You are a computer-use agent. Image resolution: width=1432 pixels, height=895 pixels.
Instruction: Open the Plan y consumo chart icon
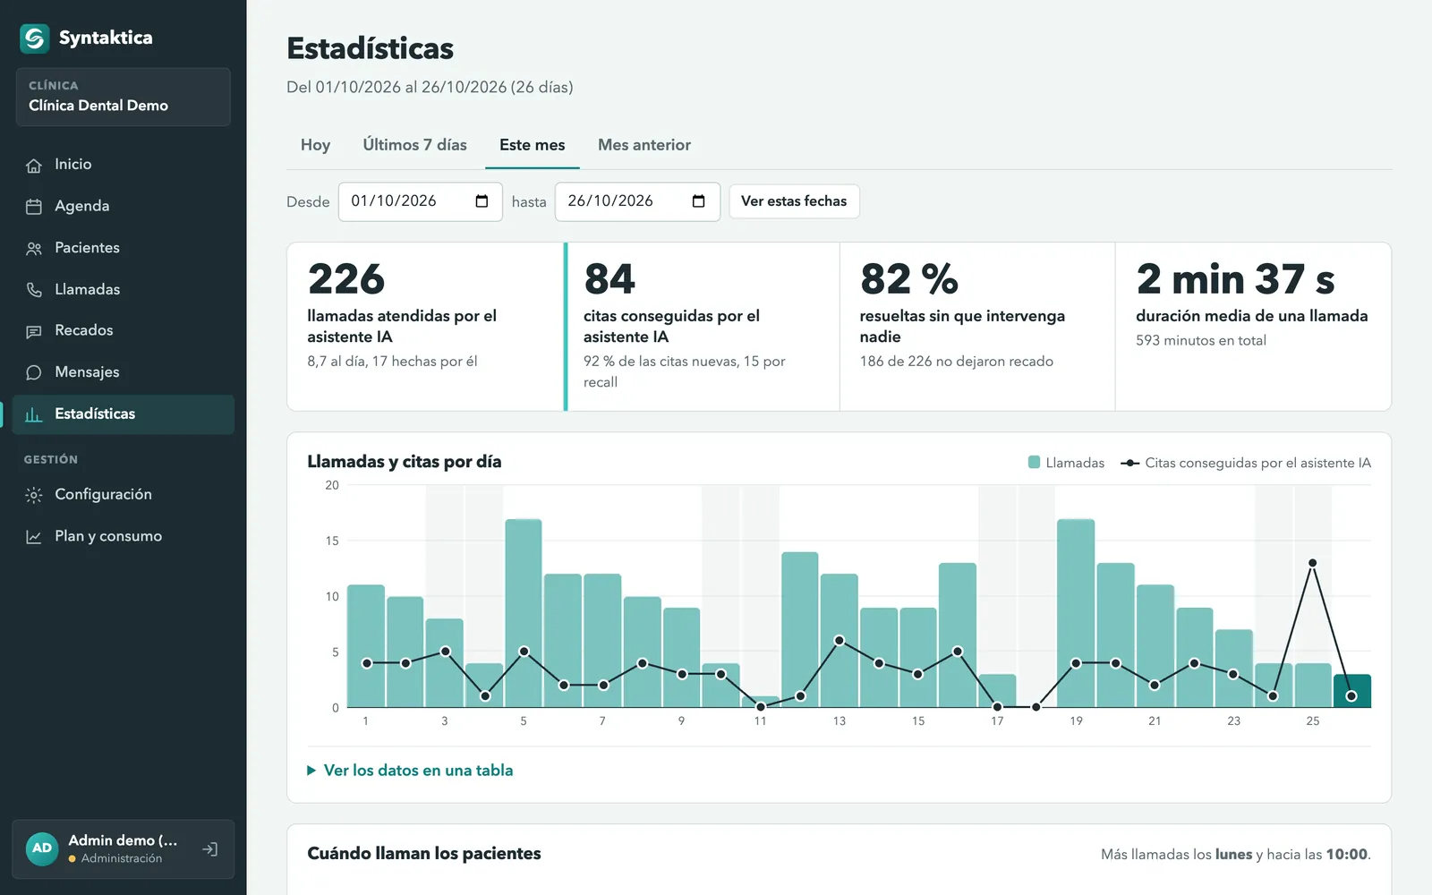point(34,537)
